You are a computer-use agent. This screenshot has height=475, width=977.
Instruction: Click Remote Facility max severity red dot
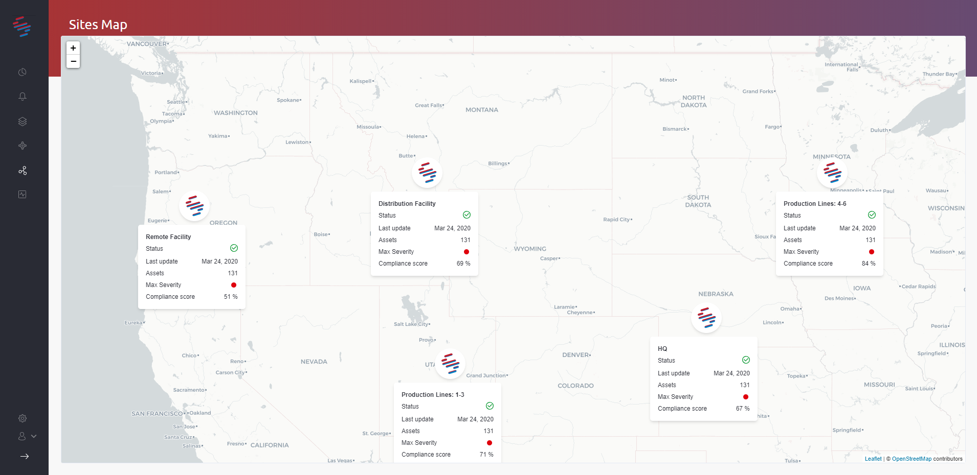tap(234, 285)
